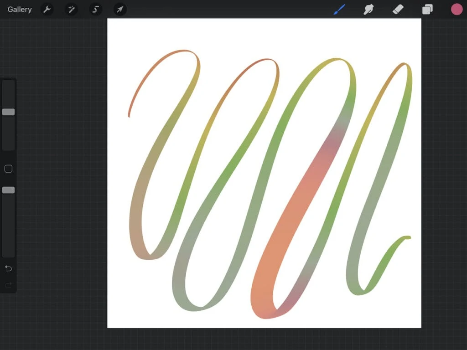Viewport: 467px width, 350px height.
Task: Redo the last undone action
Action: pos(8,285)
